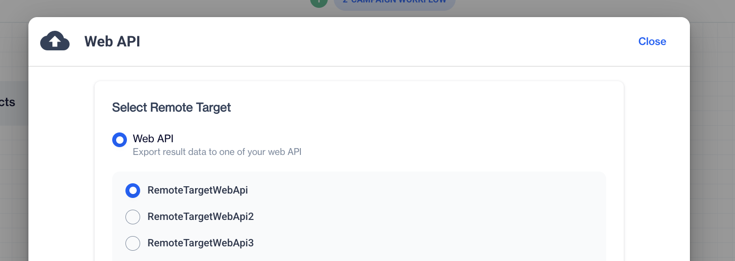Click the RemoteTargetWebApi label text
The height and width of the screenshot is (261, 735).
point(197,190)
